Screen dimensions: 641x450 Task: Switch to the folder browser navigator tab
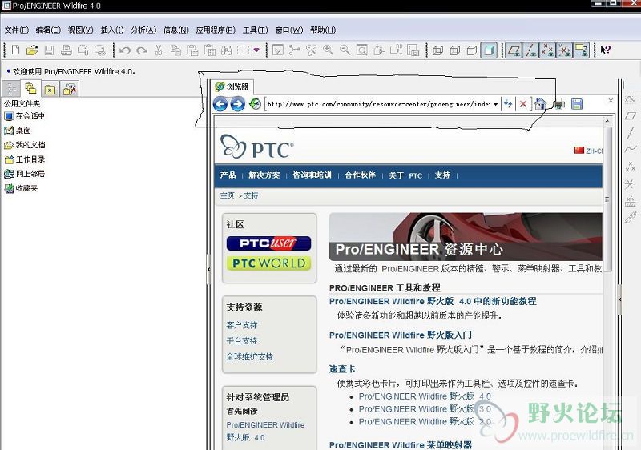click(x=30, y=88)
